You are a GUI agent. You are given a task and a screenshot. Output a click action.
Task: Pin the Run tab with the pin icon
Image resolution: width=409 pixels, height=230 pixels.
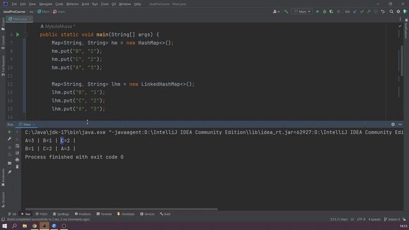click(10, 172)
